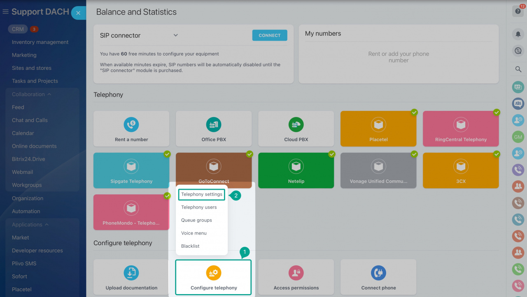Viewport: 527px width, 297px height.
Task: Choose Blacklist from the telephony menu
Action: pos(190,246)
